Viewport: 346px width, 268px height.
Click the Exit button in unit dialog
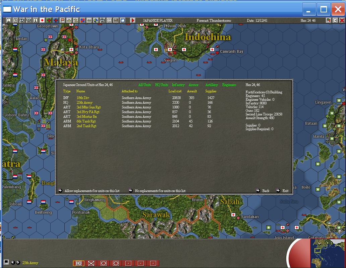pyautogui.click(x=282, y=191)
